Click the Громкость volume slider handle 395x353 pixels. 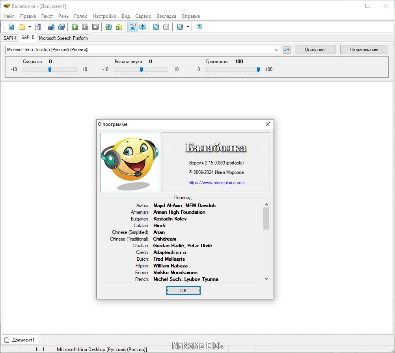point(258,69)
